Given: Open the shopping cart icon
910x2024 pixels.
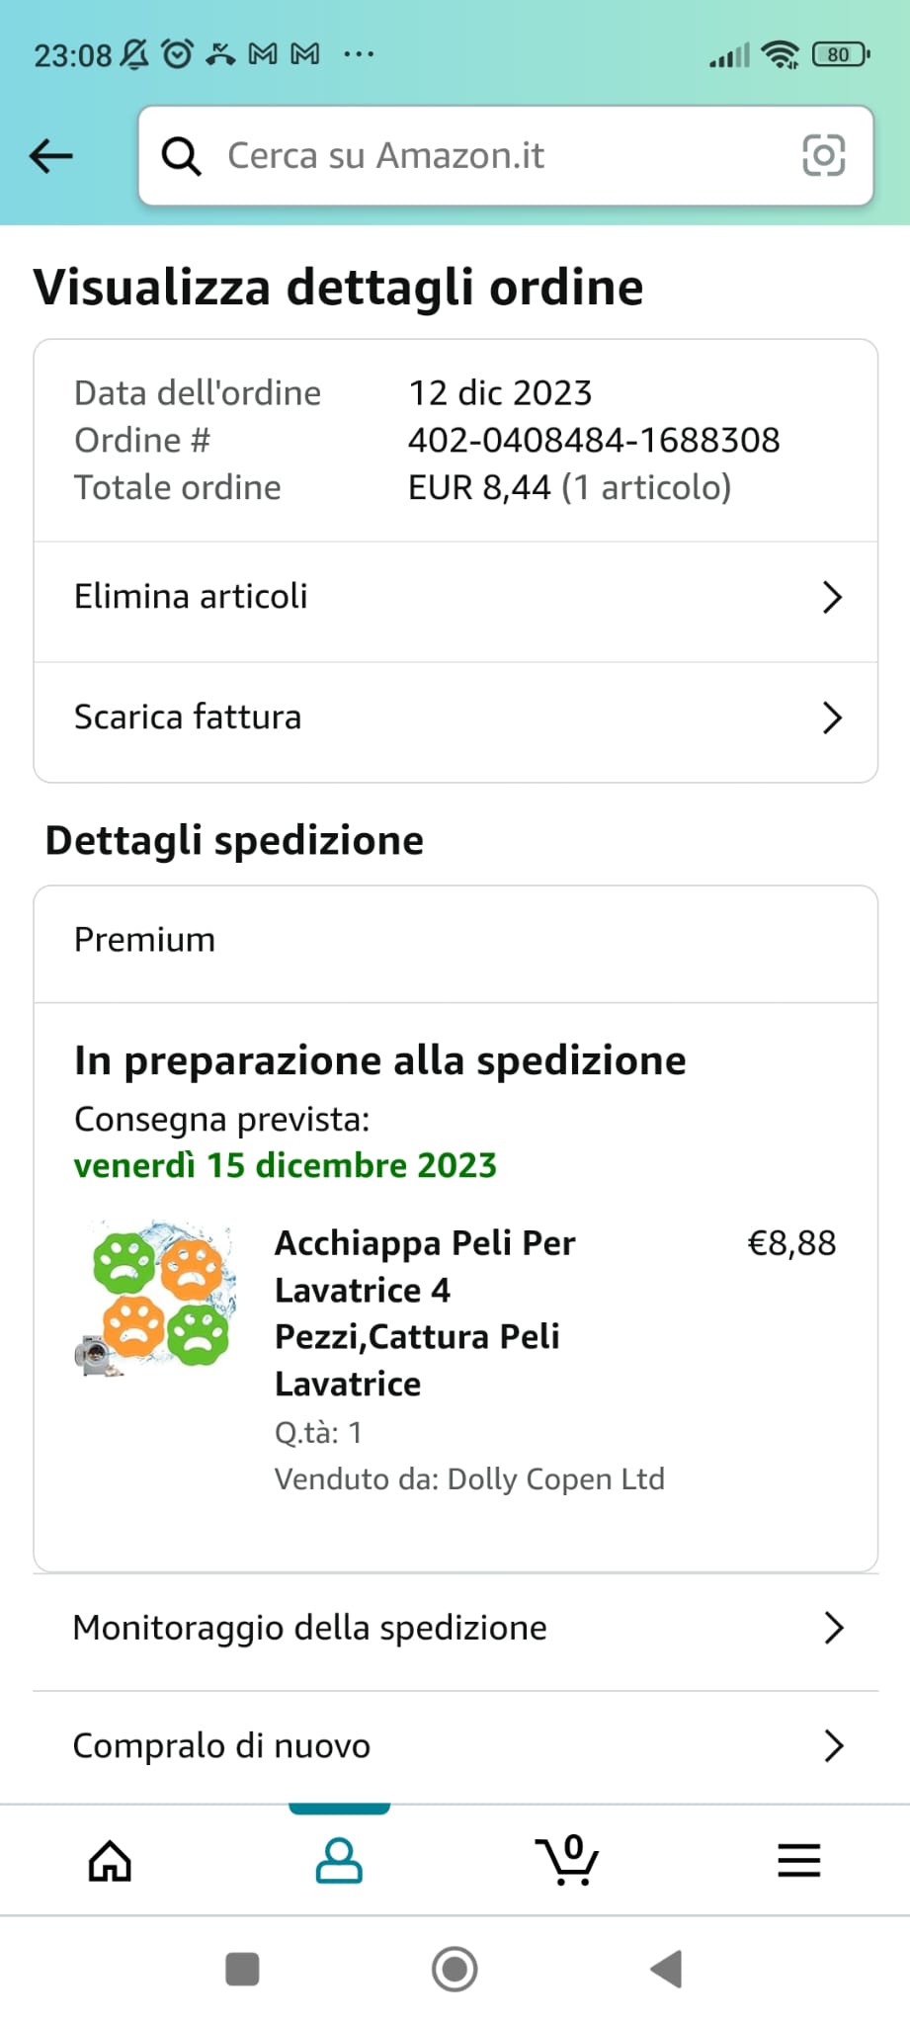Looking at the screenshot, I should (567, 1861).
